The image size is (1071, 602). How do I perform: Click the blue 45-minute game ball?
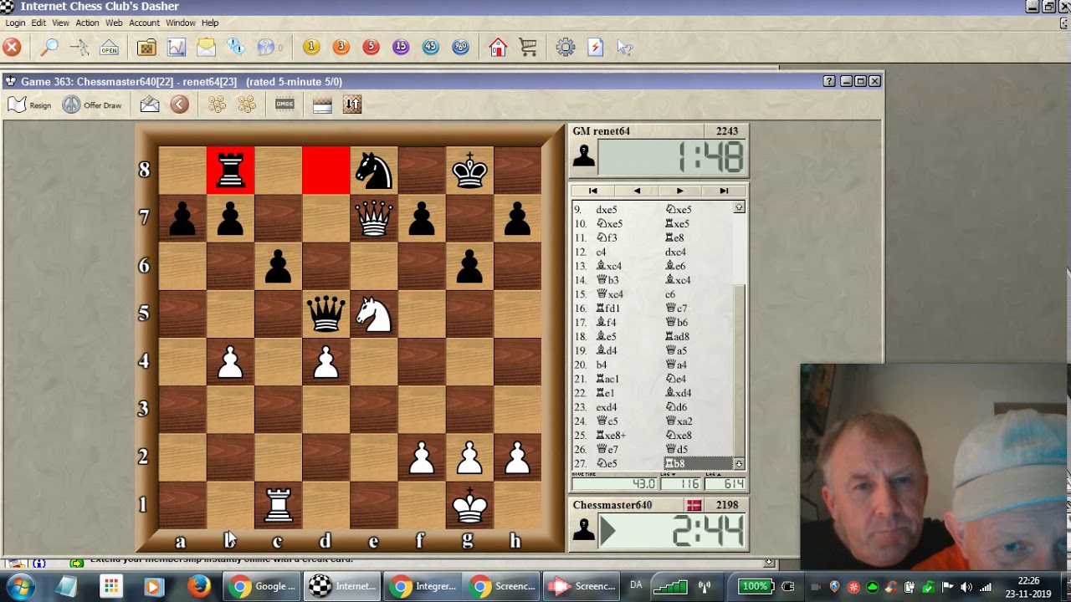tap(431, 48)
